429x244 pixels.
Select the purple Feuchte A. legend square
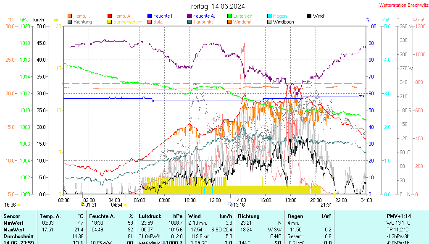(x=189, y=16)
